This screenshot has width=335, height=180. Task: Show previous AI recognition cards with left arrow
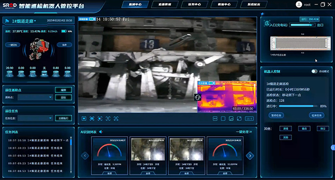point(85,156)
